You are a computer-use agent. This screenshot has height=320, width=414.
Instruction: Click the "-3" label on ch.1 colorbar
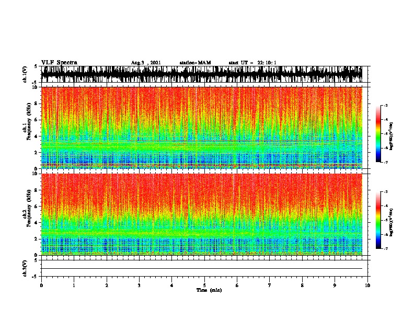385,105
